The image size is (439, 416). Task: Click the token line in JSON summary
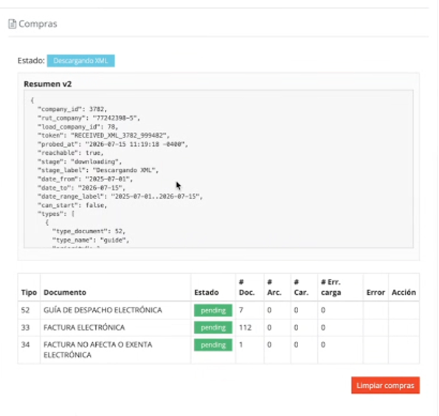pyautogui.click(x=103, y=136)
